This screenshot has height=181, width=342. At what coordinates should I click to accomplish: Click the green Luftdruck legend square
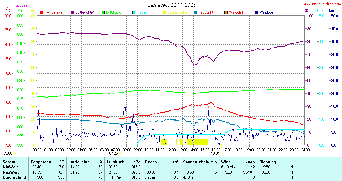[103, 12]
